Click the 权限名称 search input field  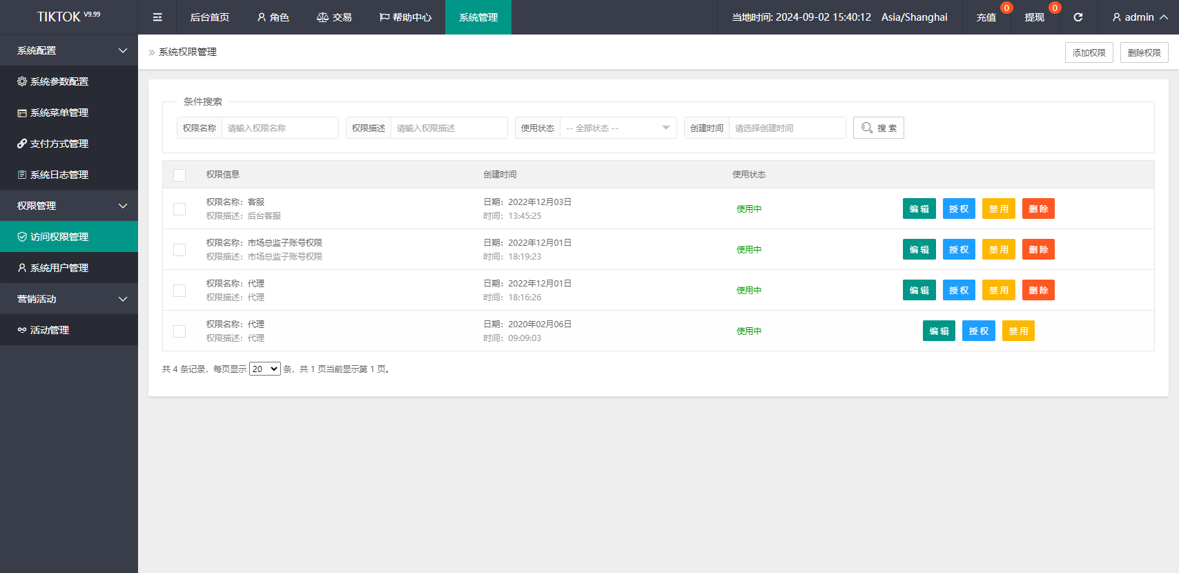click(280, 128)
